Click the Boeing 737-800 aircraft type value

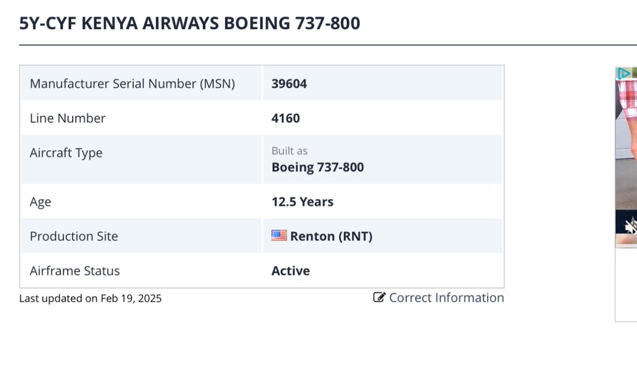(318, 167)
